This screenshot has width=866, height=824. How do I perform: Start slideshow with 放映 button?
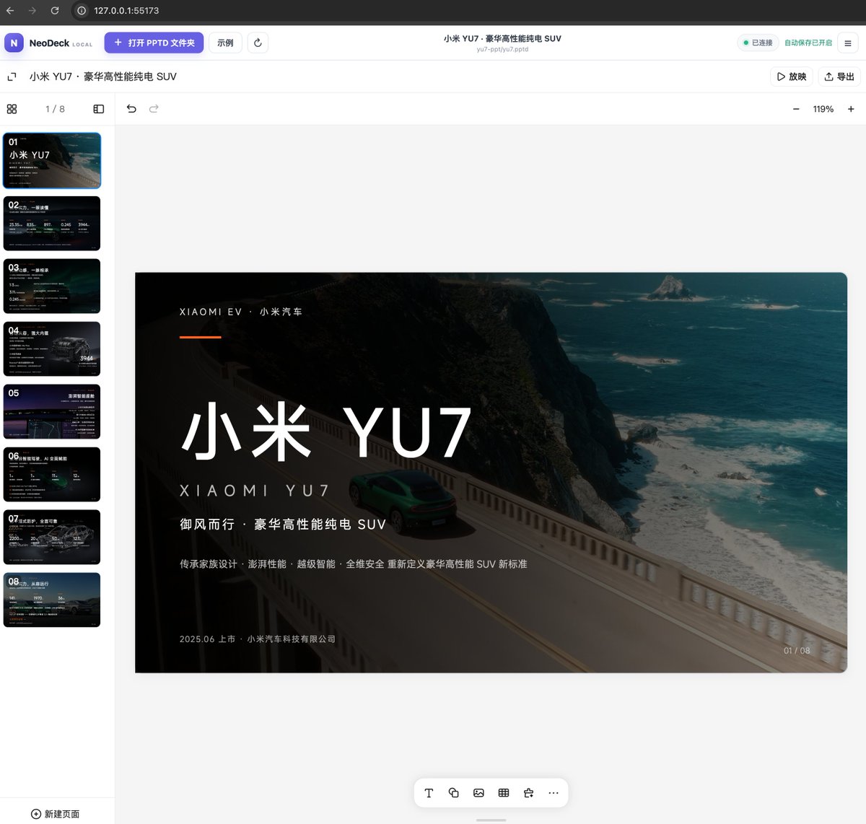792,76
